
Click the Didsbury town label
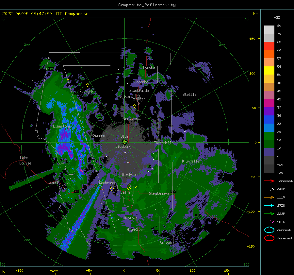123,146
